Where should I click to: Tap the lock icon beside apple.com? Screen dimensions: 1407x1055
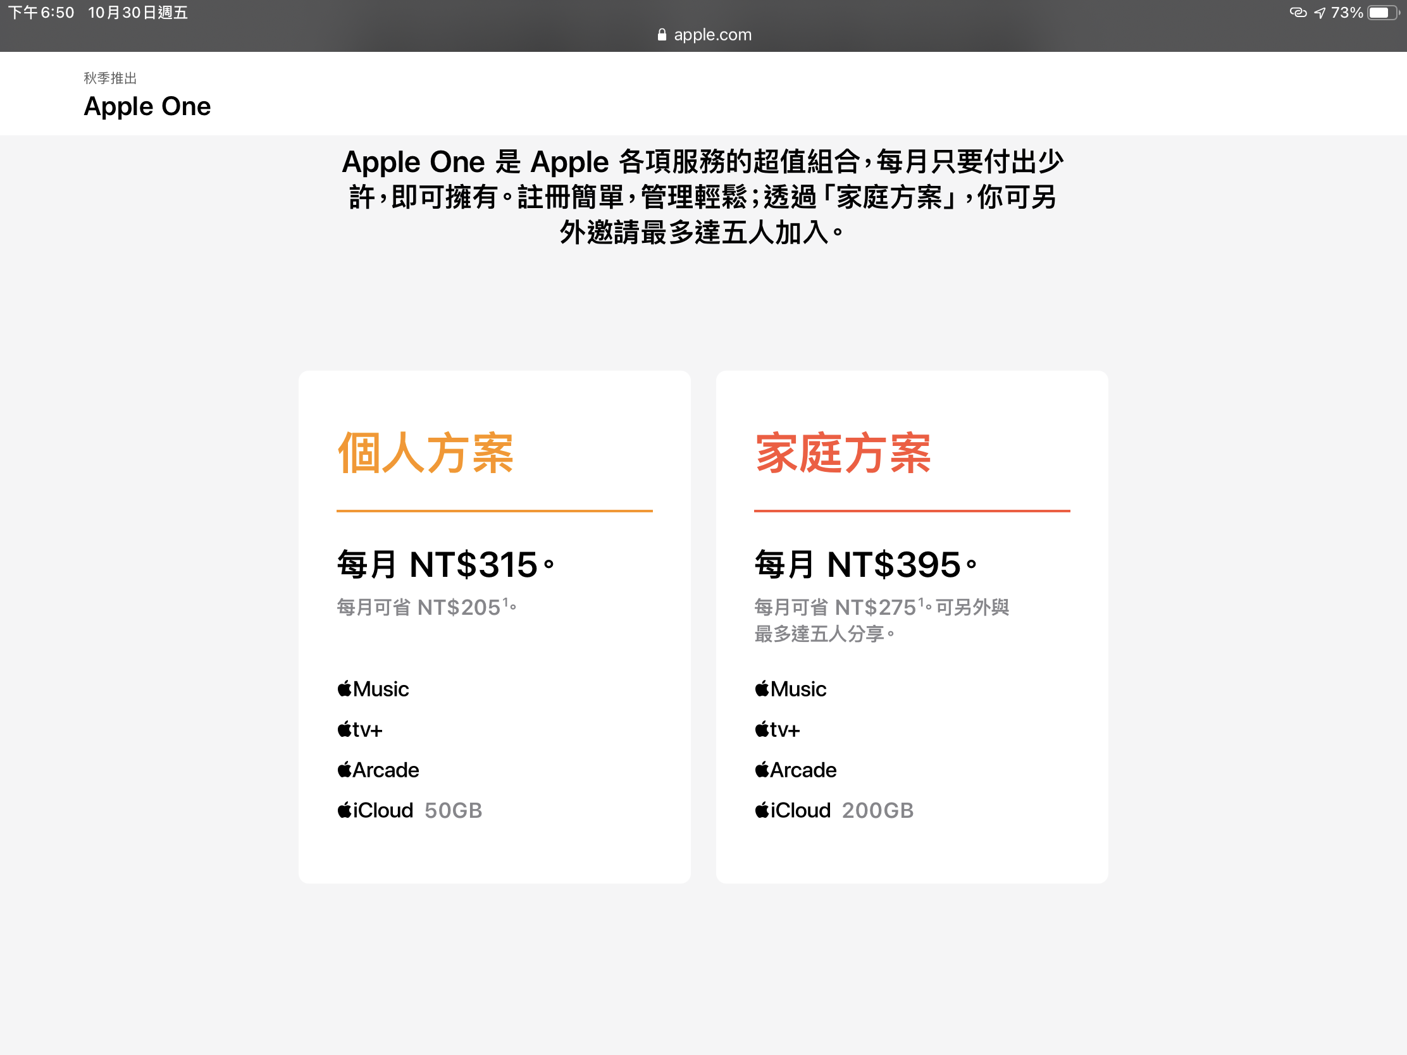(x=662, y=35)
